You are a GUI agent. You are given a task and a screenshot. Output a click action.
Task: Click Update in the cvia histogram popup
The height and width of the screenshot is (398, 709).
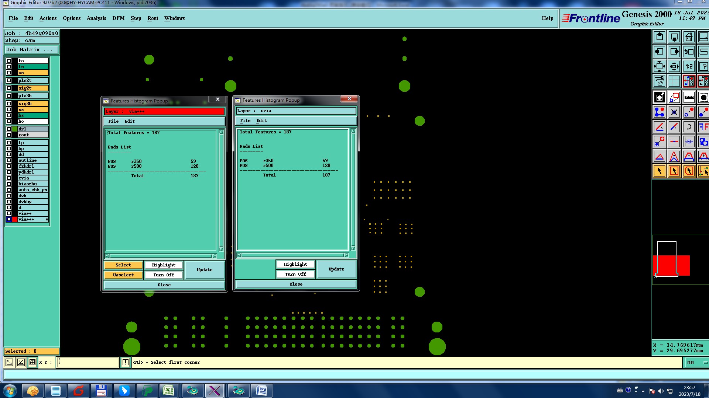click(336, 269)
